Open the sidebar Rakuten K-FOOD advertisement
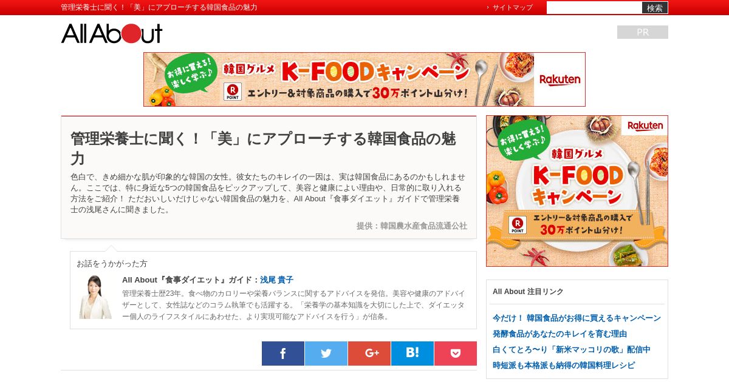This screenshot has width=729, height=382. [x=577, y=191]
